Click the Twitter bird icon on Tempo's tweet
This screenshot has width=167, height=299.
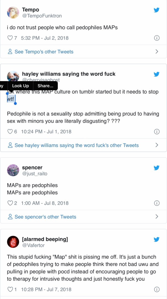pyautogui.click(x=156, y=10)
